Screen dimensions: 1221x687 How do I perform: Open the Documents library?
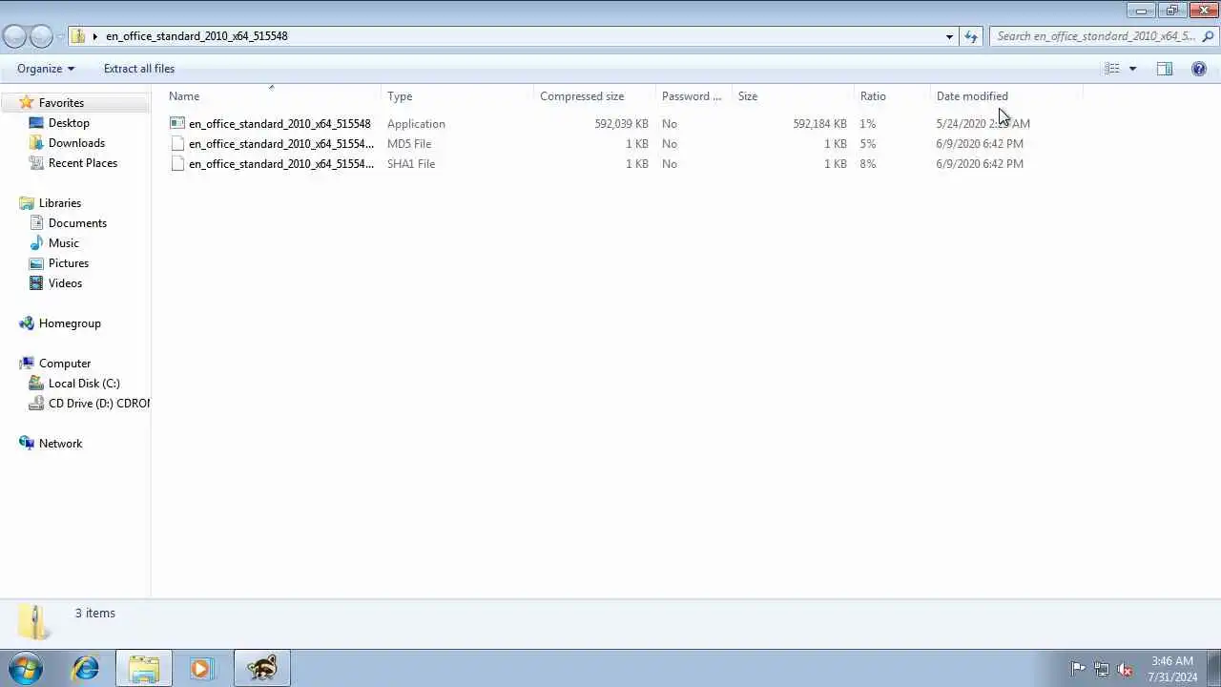point(77,223)
